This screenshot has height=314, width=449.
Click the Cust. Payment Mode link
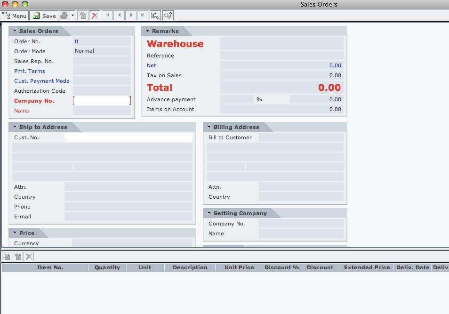[x=42, y=81]
